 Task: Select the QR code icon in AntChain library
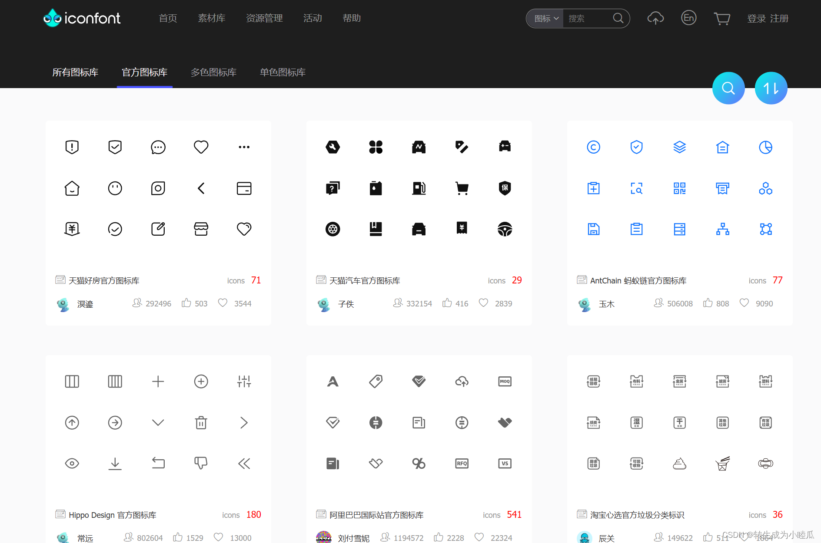click(680, 188)
